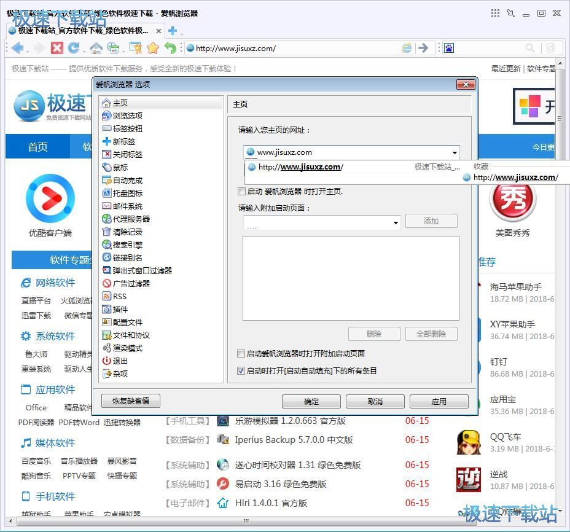
Task: Toggle 启动爱帆浏览器时打开主页 checkbox
Action: pyautogui.click(x=241, y=191)
